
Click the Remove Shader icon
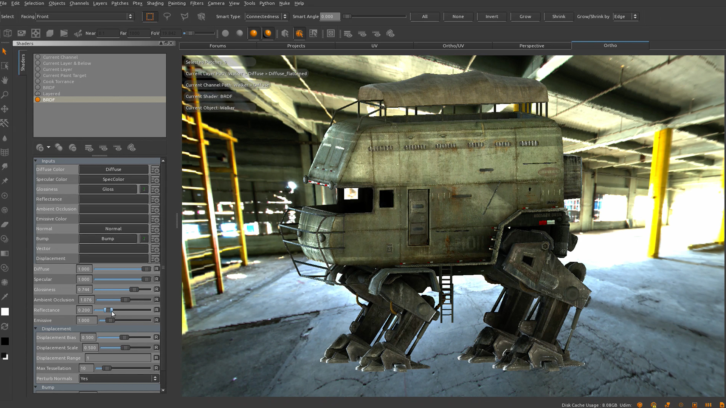tap(73, 148)
